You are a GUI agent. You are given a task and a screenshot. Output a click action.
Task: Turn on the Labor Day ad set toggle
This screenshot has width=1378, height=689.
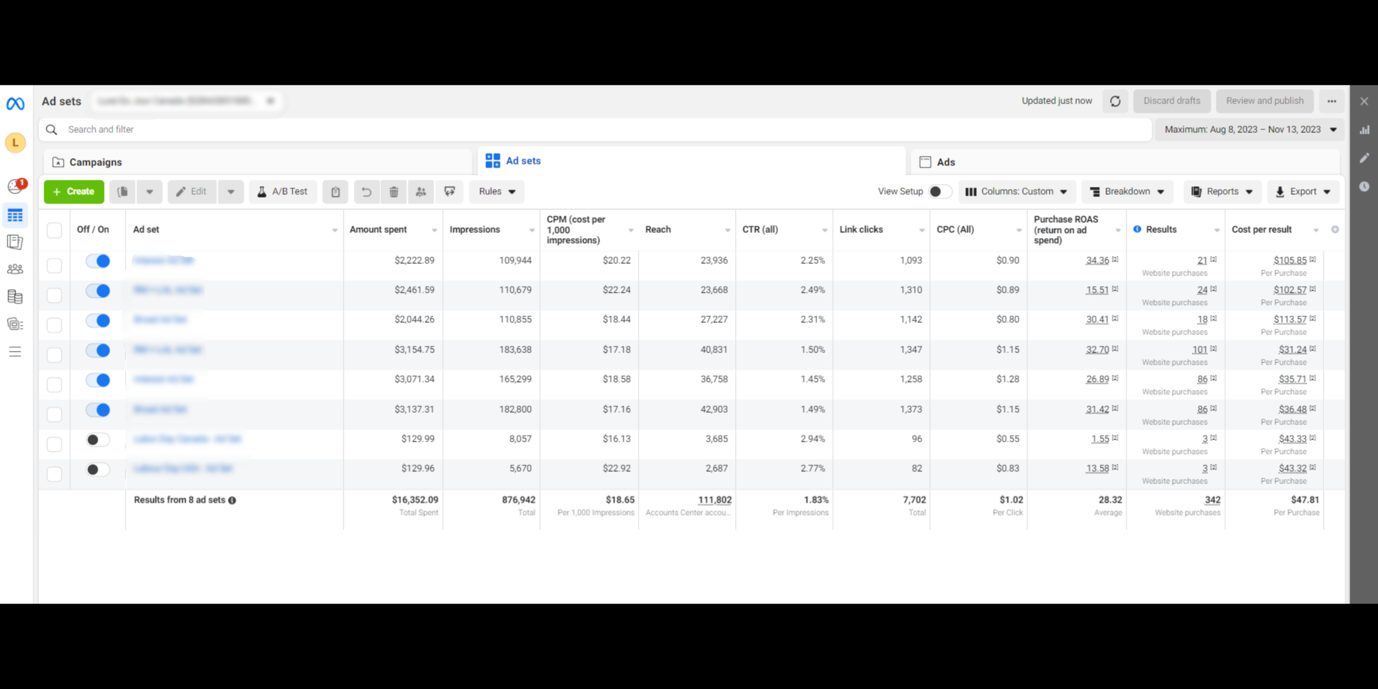pyautogui.click(x=97, y=439)
